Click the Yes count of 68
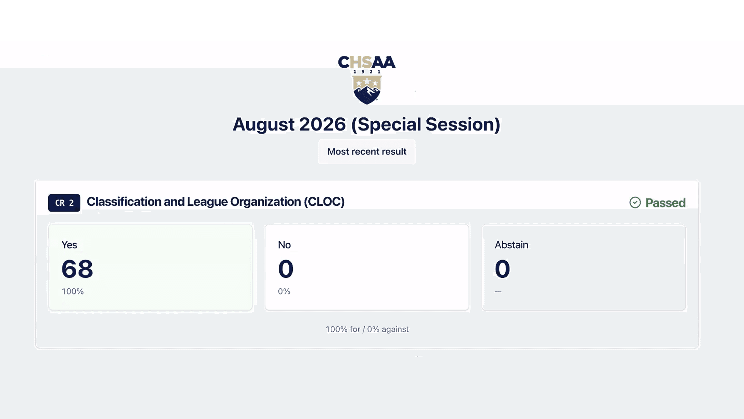The width and height of the screenshot is (744, 419). (x=77, y=269)
